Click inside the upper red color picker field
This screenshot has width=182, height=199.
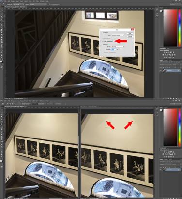pos(170,28)
